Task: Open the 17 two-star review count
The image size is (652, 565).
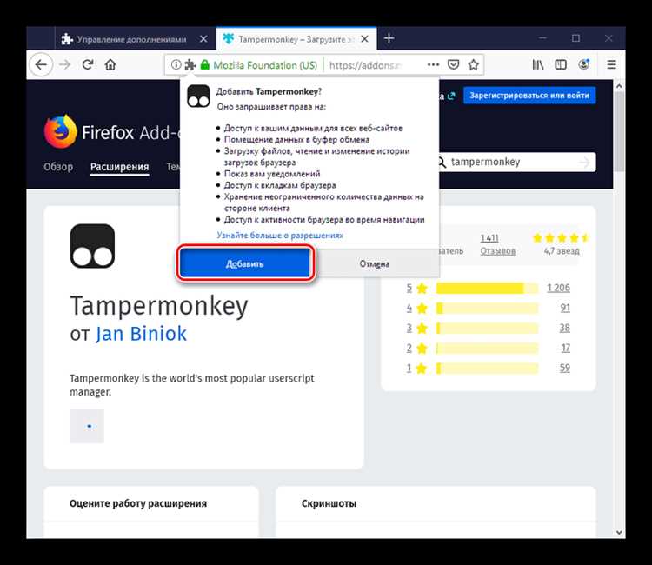Action: (566, 348)
